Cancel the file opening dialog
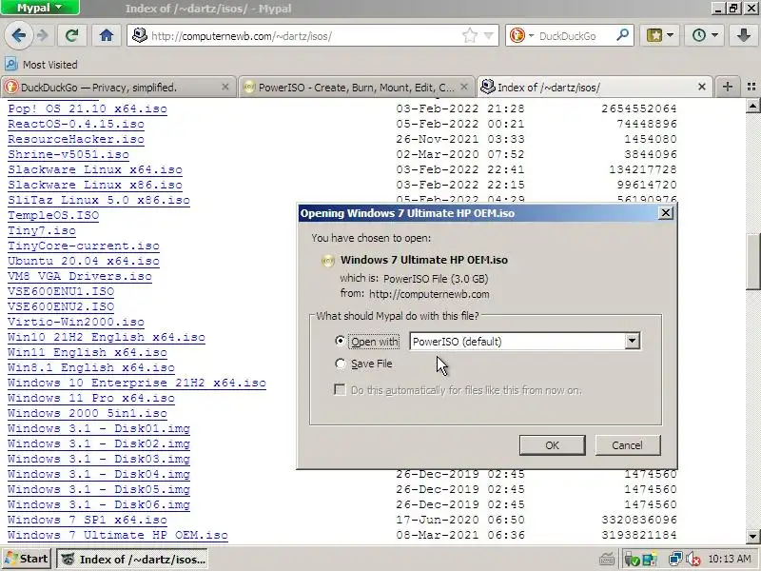761x571 pixels. 628,445
